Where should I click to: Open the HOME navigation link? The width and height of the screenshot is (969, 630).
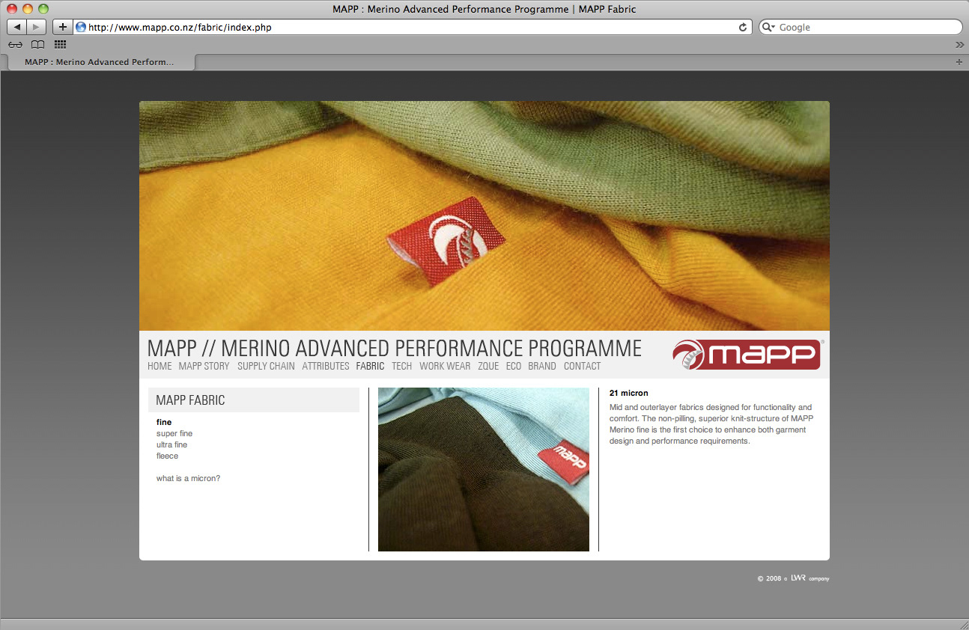coord(160,366)
